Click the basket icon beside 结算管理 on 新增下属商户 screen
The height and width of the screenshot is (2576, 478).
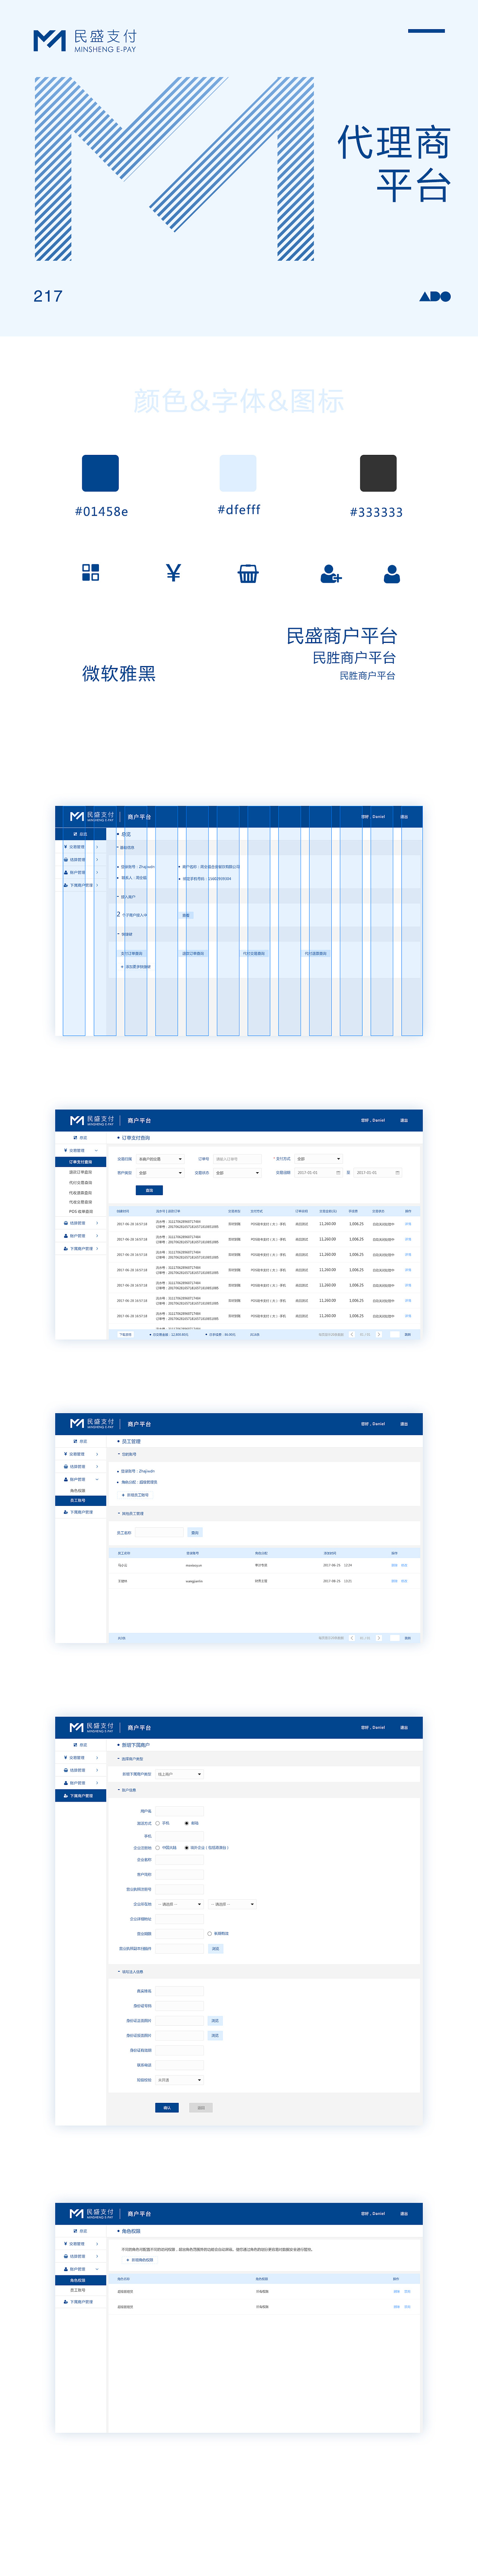tap(66, 1770)
